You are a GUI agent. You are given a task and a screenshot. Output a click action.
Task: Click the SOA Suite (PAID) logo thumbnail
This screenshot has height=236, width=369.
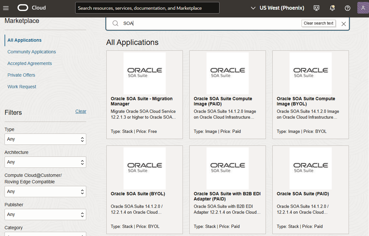pos(311,168)
